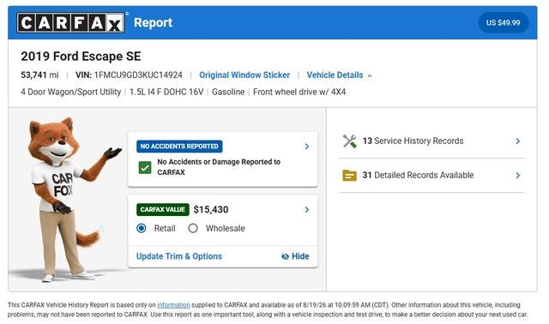Click the detailed records folder icon

[x=349, y=176]
